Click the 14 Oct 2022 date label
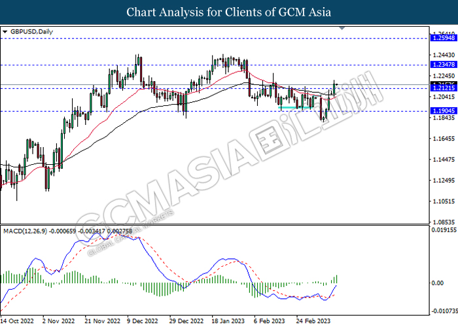 [17, 320]
